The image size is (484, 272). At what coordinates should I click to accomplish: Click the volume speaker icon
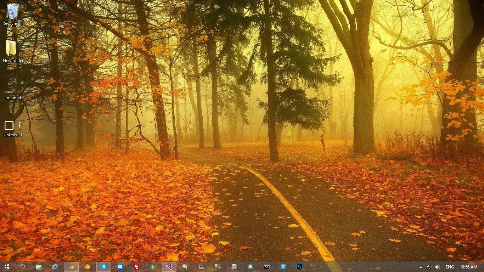tap(438, 267)
